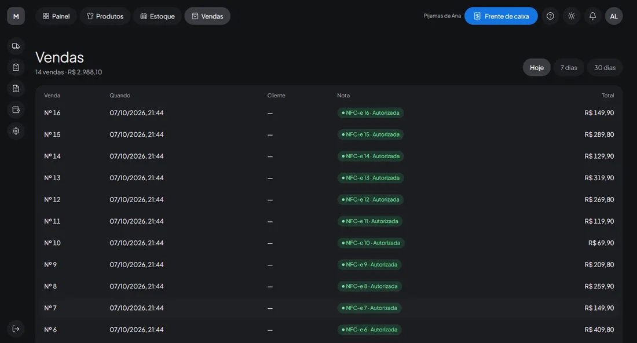The width and height of the screenshot is (637, 343).
Task: Go to the Estoque tab
Action: click(157, 16)
